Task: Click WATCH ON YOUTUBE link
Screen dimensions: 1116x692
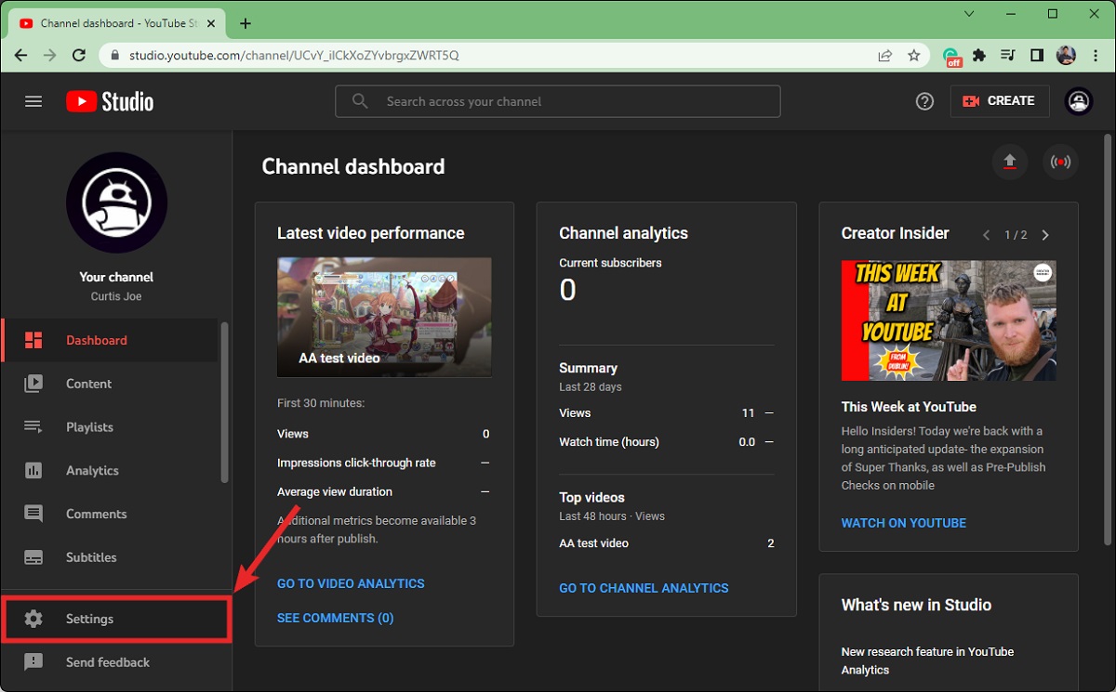Action: (x=904, y=523)
